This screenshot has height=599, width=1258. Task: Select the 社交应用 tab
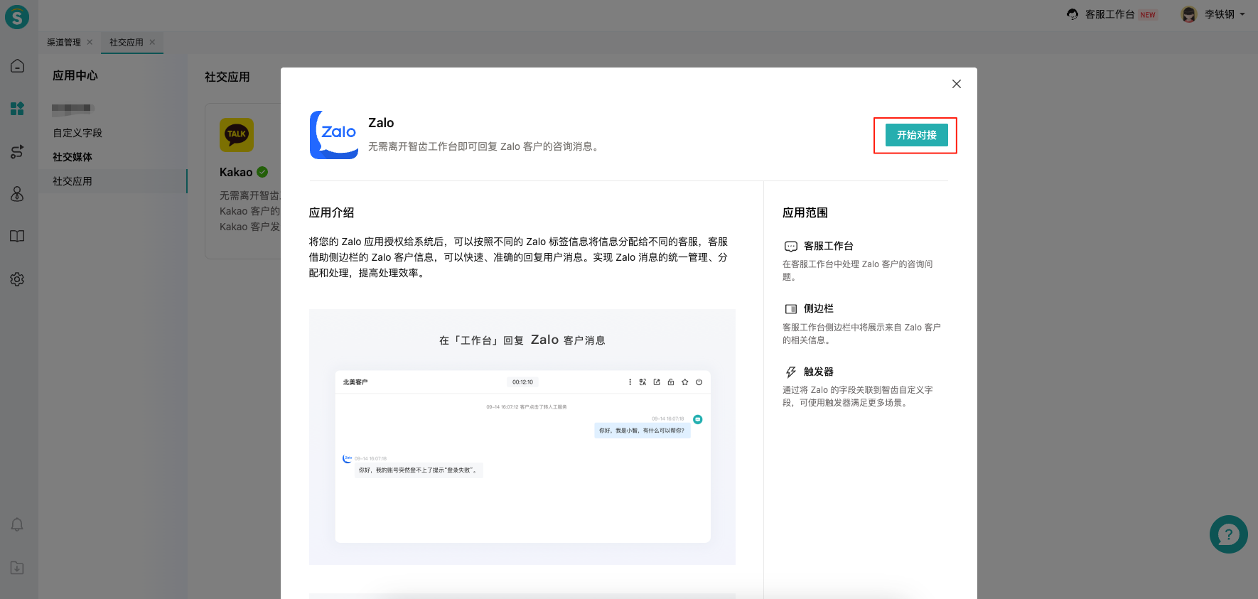point(127,43)
